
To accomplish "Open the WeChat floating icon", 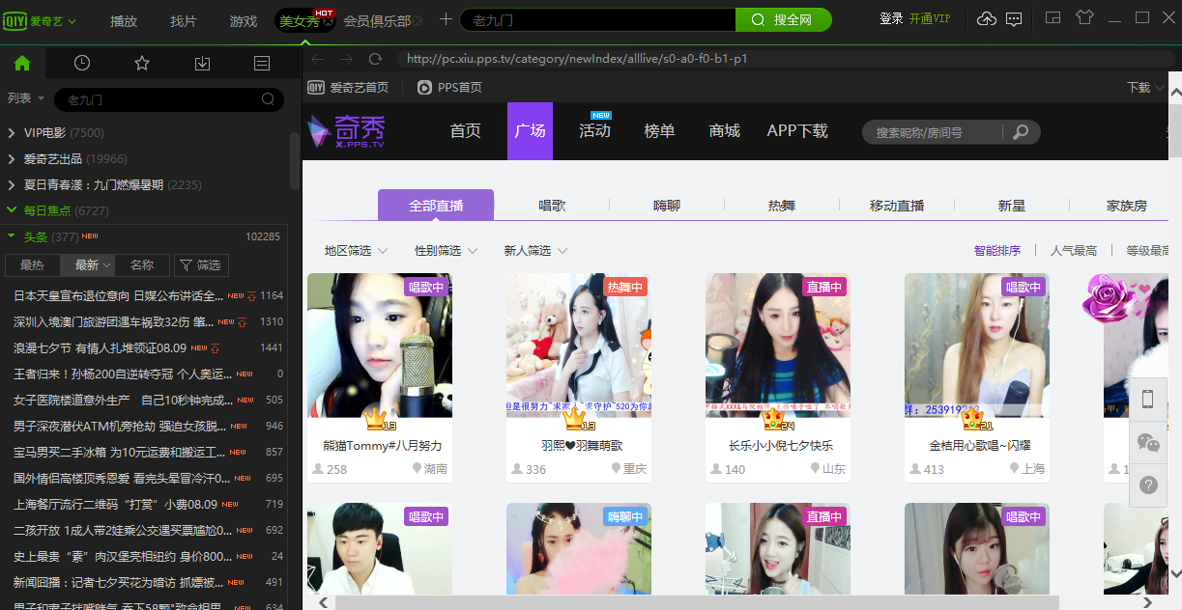I will click(x=1148, y=442).
